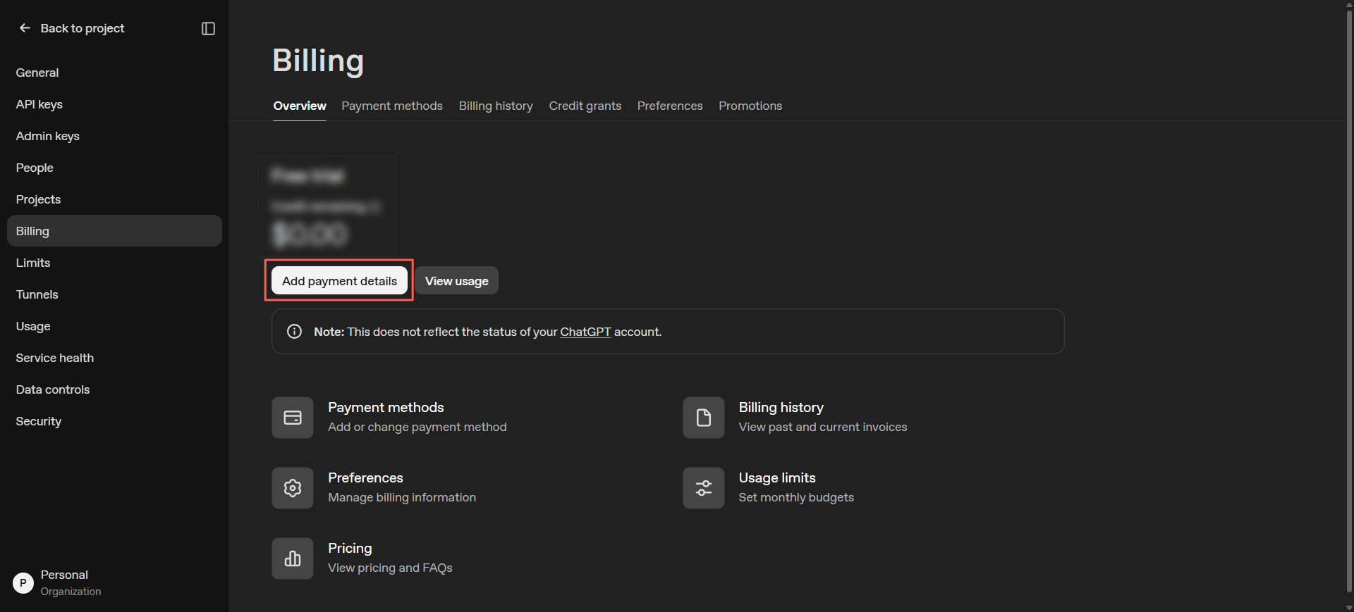
Task: Click the back arrow icon
Action: point(25,28)
